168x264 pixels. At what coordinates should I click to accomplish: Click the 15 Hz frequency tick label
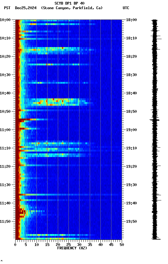(x=47, y=245)
